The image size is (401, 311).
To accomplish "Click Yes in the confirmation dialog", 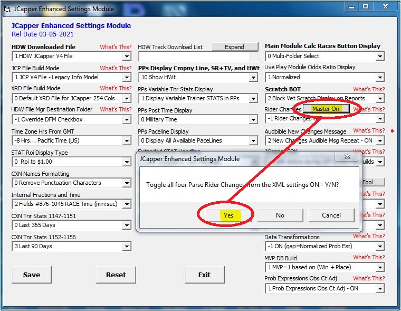I will (x=228, y=215).
